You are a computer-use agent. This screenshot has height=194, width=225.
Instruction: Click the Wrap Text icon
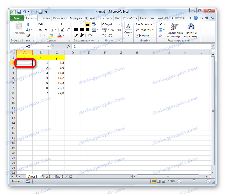pyautogui.click(x=94, y=24)
